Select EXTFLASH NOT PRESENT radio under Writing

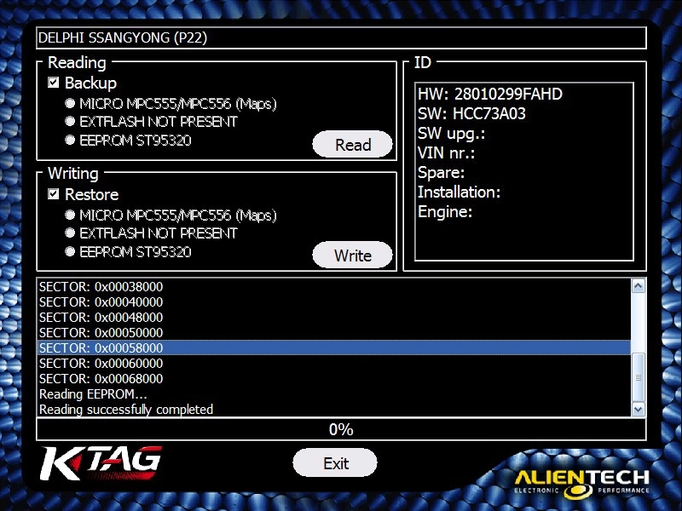[x=70, y=233]
